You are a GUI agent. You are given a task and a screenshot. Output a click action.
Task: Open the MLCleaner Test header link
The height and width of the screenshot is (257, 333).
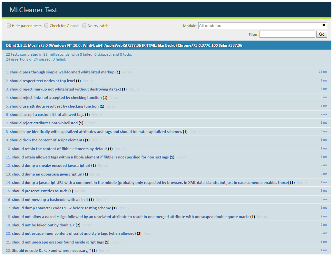click(x=33, y=10)
